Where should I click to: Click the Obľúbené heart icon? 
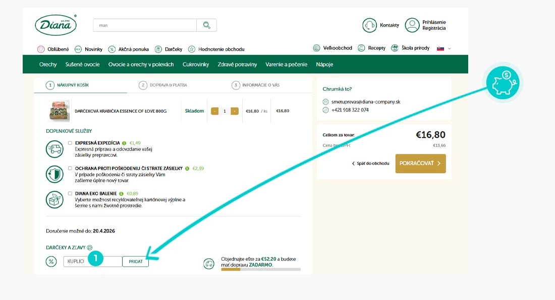pos(41,49)
